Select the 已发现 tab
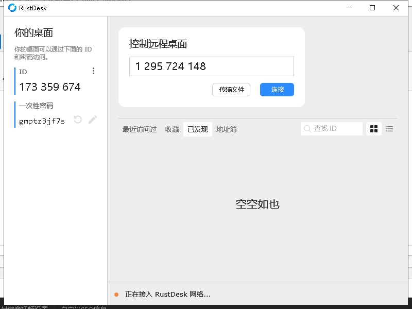This screenshot has width=412, height=309. click(198, 129)
